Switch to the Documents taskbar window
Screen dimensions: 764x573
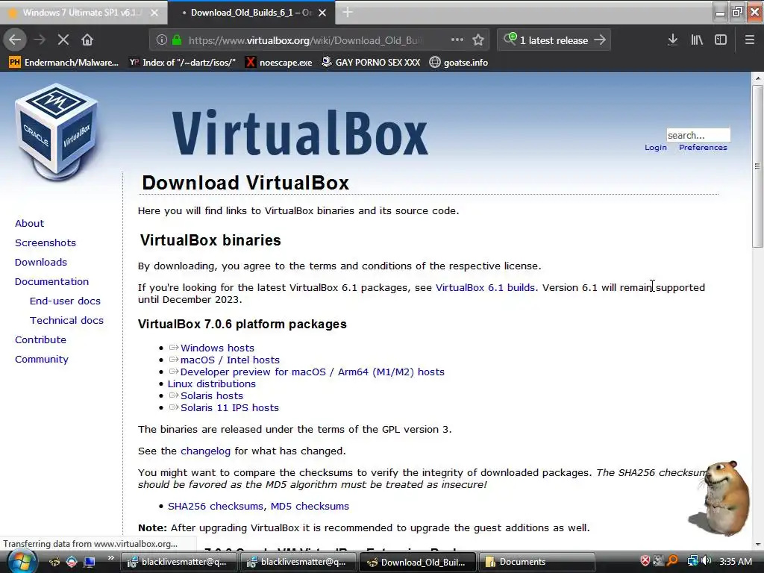(x=536, y=562)
